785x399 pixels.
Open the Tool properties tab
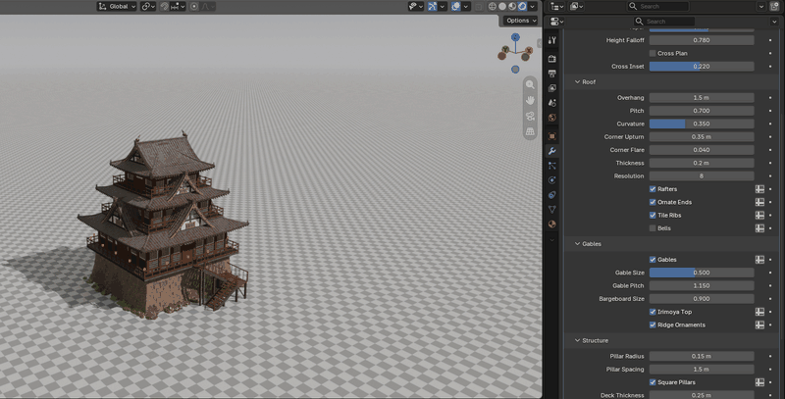coord(552,40)
